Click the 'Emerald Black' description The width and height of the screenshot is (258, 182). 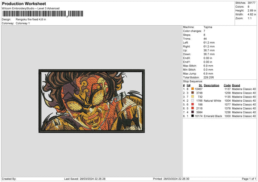point(213,116)
